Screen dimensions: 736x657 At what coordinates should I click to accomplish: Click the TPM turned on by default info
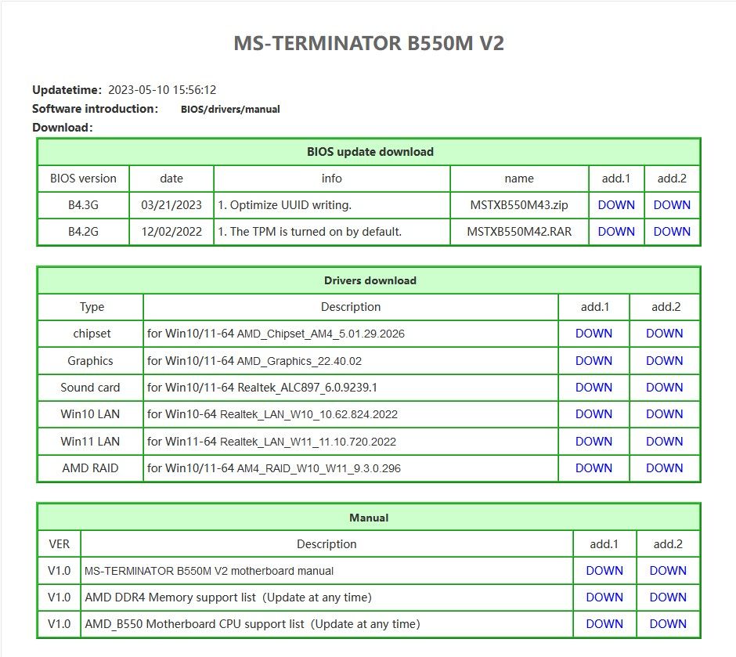click(310, 232)
